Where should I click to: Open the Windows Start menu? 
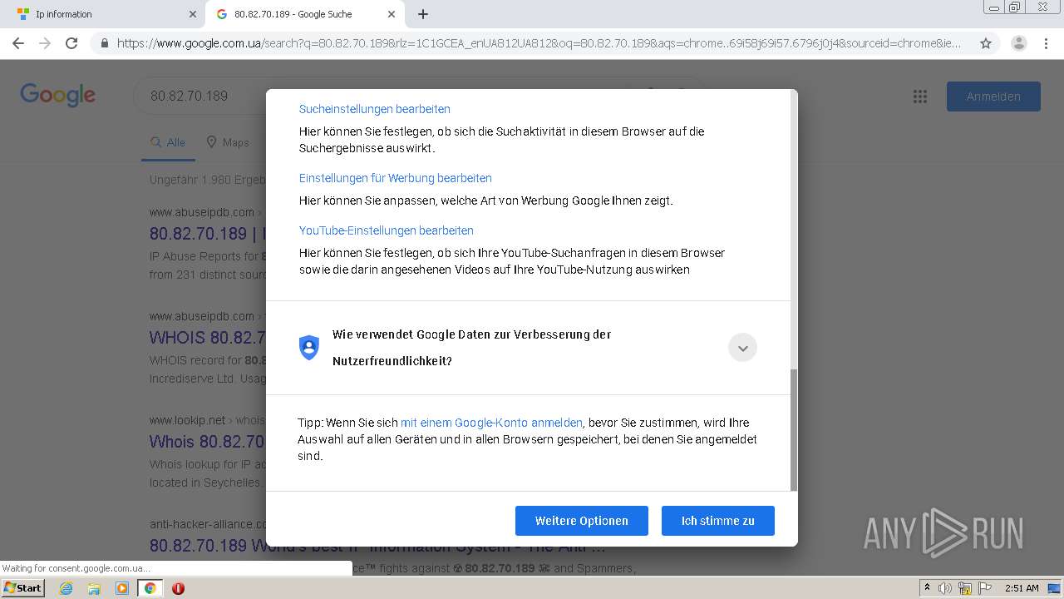[x=22, y=588]
